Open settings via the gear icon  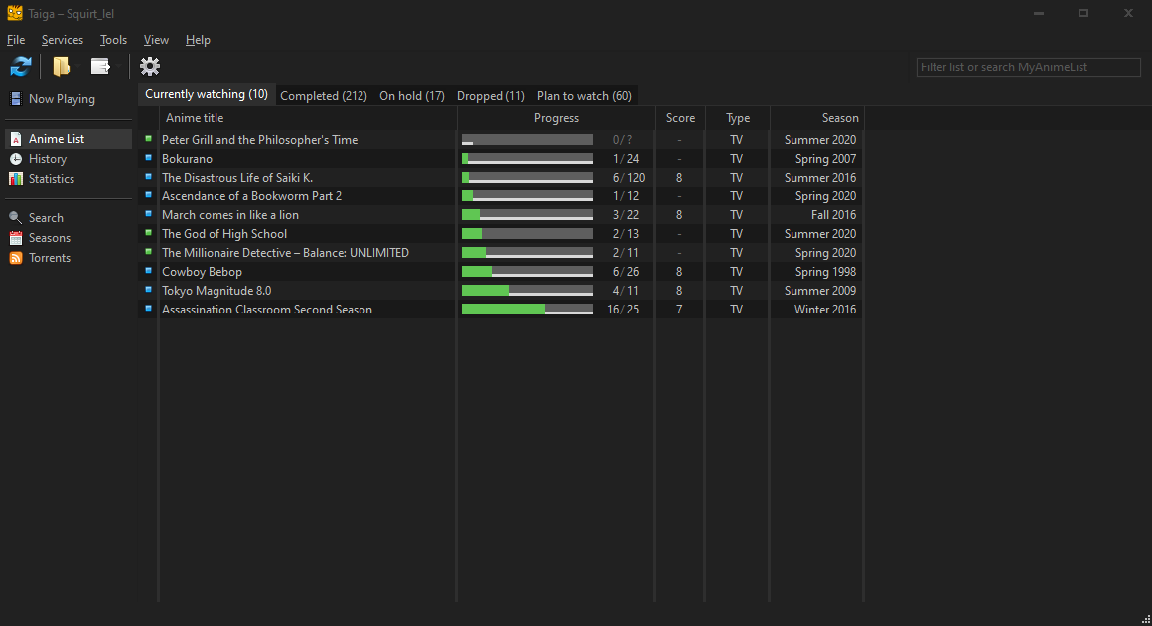pos(150,66)
